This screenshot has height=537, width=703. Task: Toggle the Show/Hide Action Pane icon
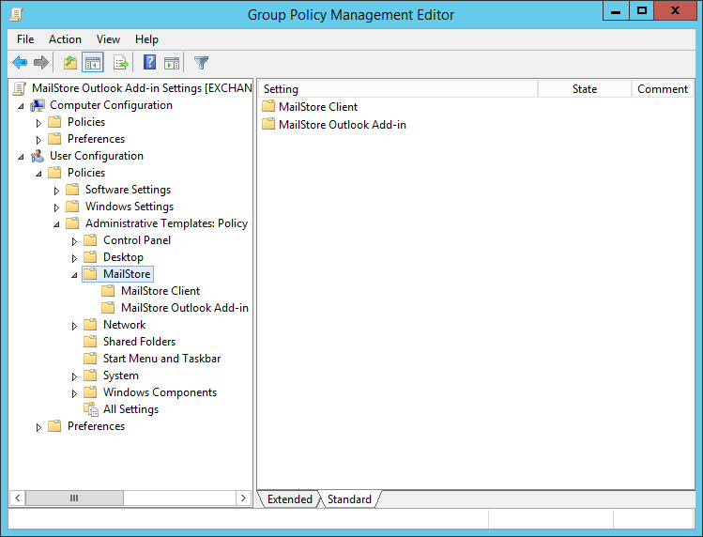click(172, 63)
